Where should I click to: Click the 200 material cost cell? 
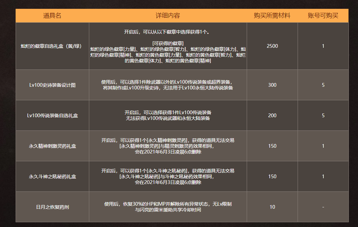pos(272,116)
